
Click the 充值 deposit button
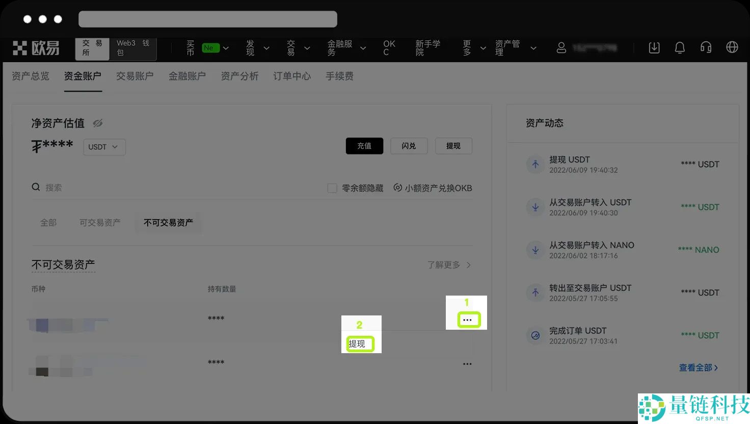364,146
